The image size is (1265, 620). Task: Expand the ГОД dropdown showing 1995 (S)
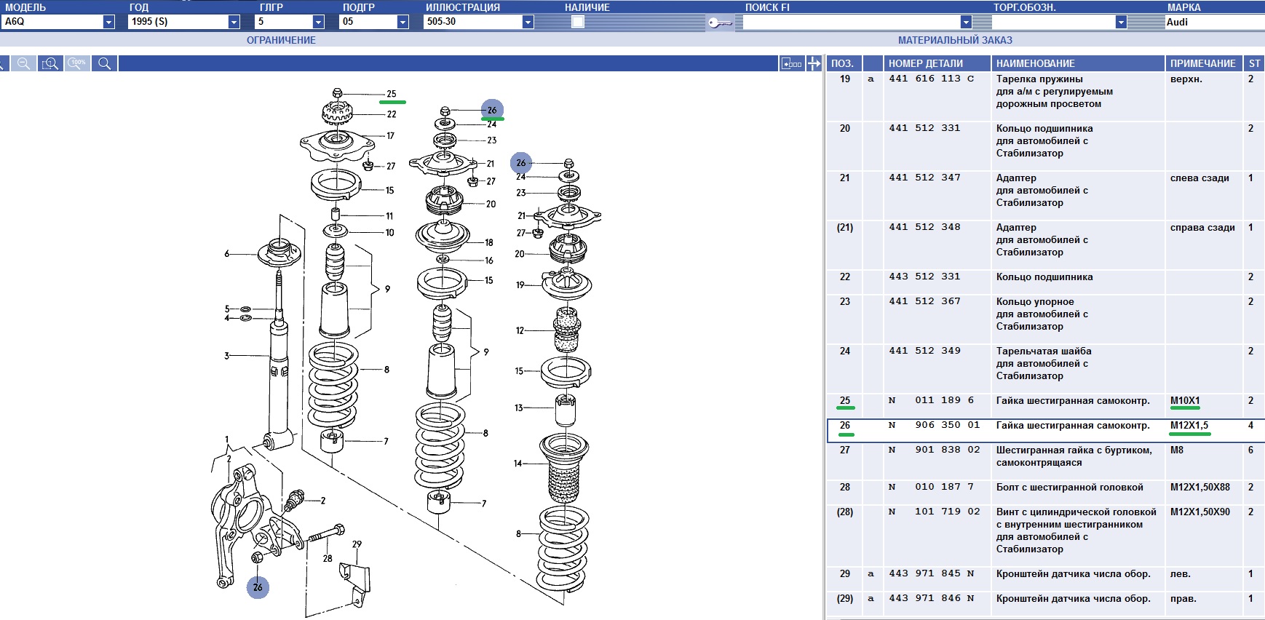[x=234, y=22]
